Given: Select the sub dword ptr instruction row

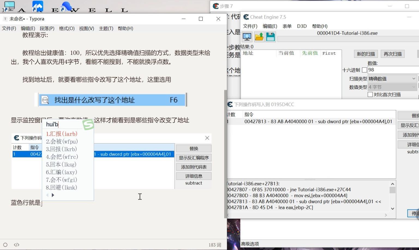Looking at the screenshot, I should [x=311, y=121].
